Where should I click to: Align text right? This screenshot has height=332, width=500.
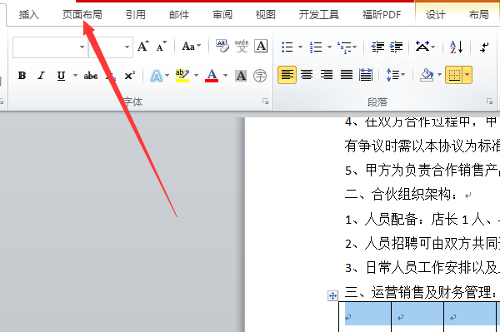(327, 75)
